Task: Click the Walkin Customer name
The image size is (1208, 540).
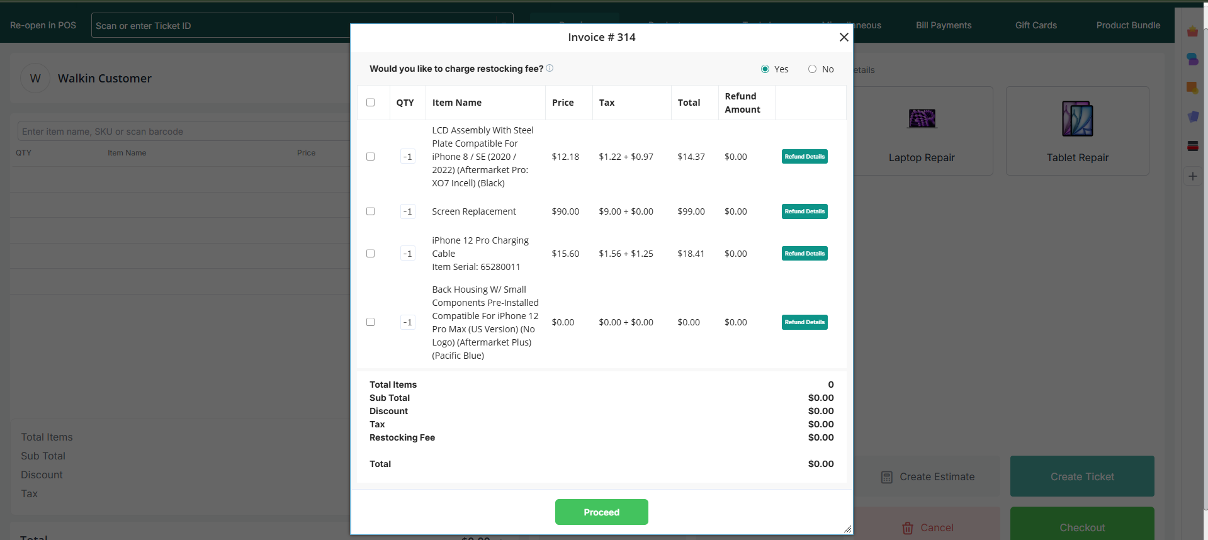Action: (104, 79)
